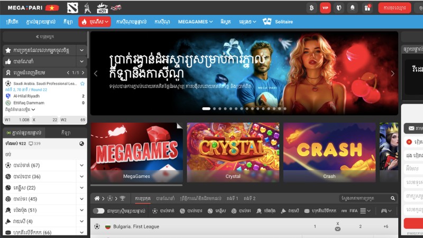This screenshot has width=423, height=238.
Task: Click the Solitaire cards icon
Action: point(267,22)
